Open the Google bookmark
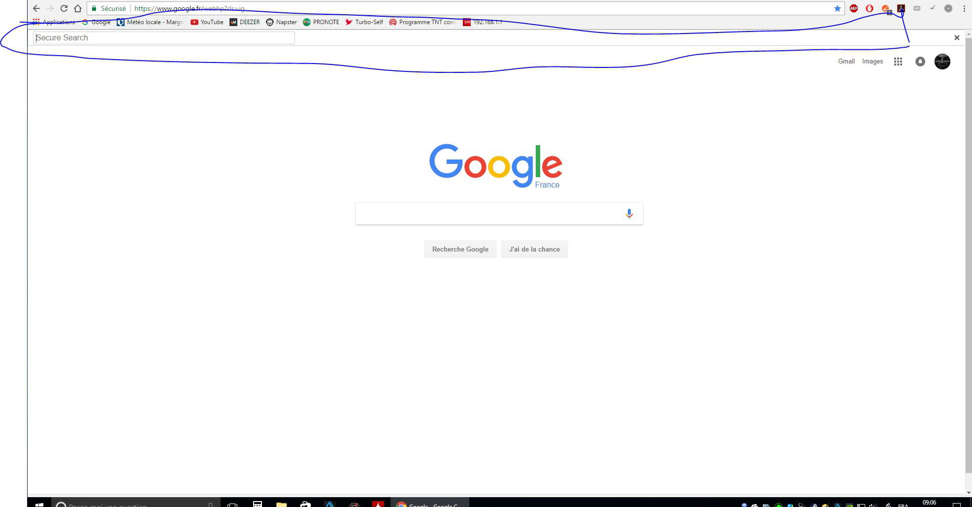 pyautogui.click(x=96, y=22)
